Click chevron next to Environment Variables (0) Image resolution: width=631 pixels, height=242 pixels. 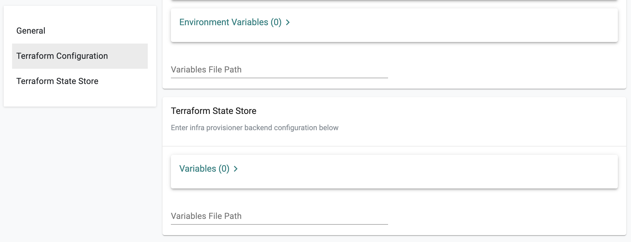pyautogui.click(x=288, y=23)
